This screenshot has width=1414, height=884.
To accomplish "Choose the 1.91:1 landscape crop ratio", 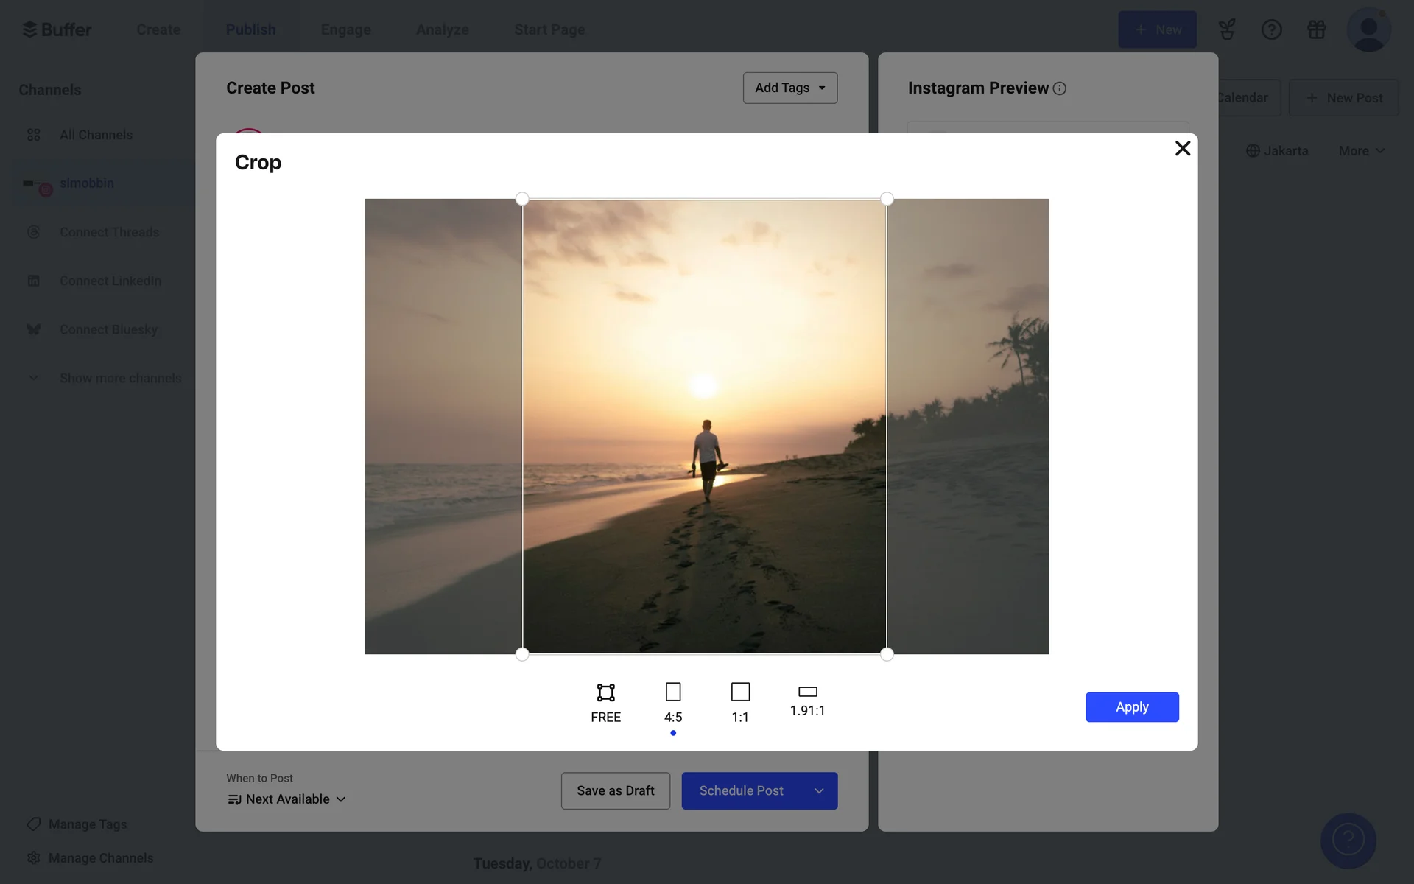I will pyautogui.click(x=807, y=700).
